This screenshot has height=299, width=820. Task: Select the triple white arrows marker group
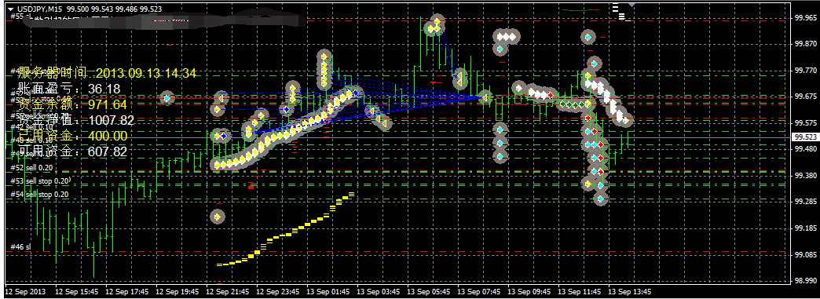click(507, 37)
